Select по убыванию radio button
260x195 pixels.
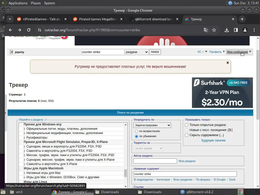tap(136, 136)
